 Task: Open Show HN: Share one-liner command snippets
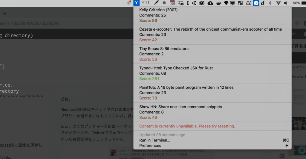pos(180,107)
